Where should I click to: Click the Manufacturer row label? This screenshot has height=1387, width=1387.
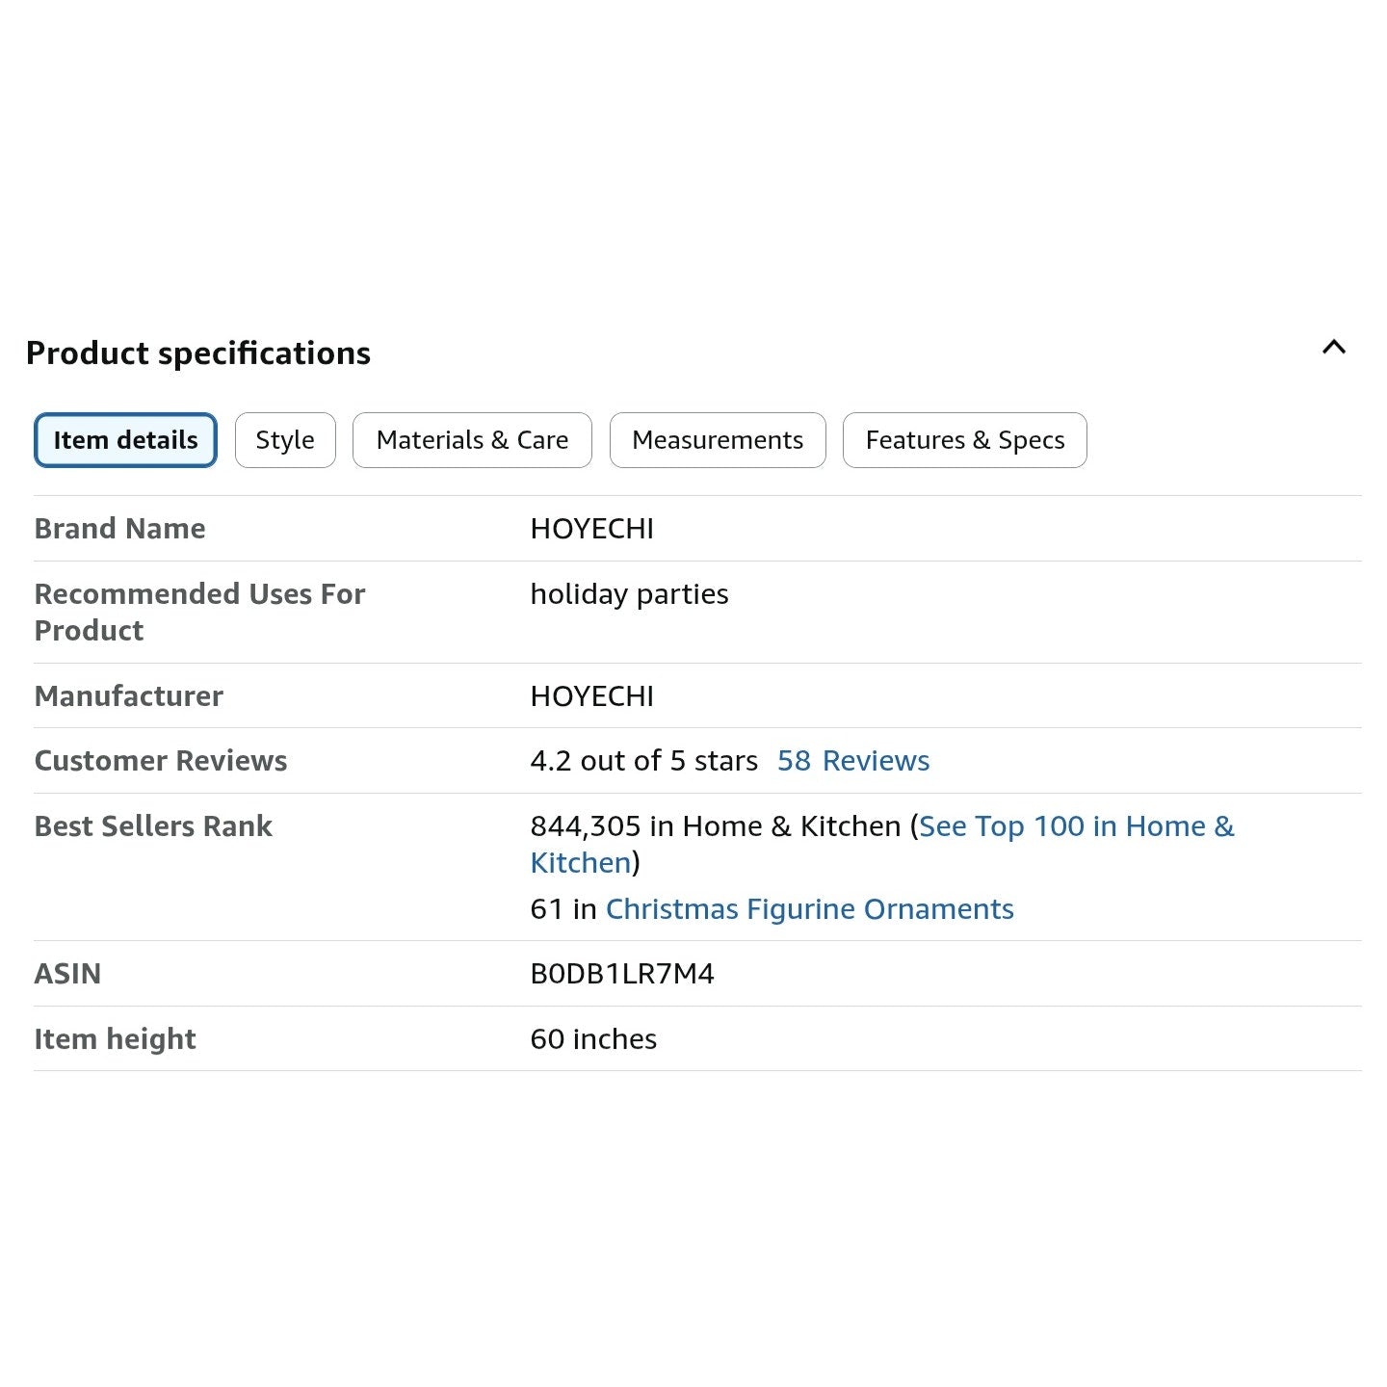click(128, 696)
